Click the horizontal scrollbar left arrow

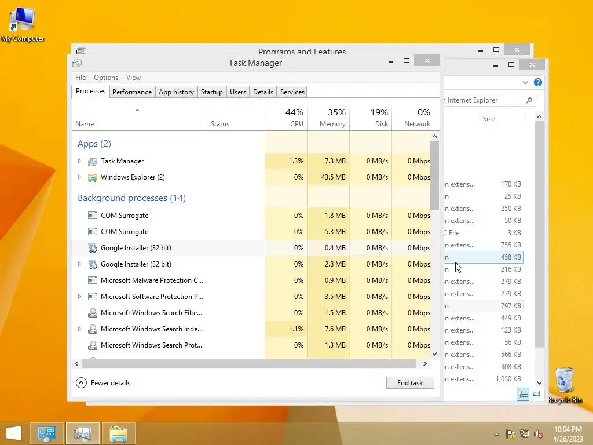[77, 364]
